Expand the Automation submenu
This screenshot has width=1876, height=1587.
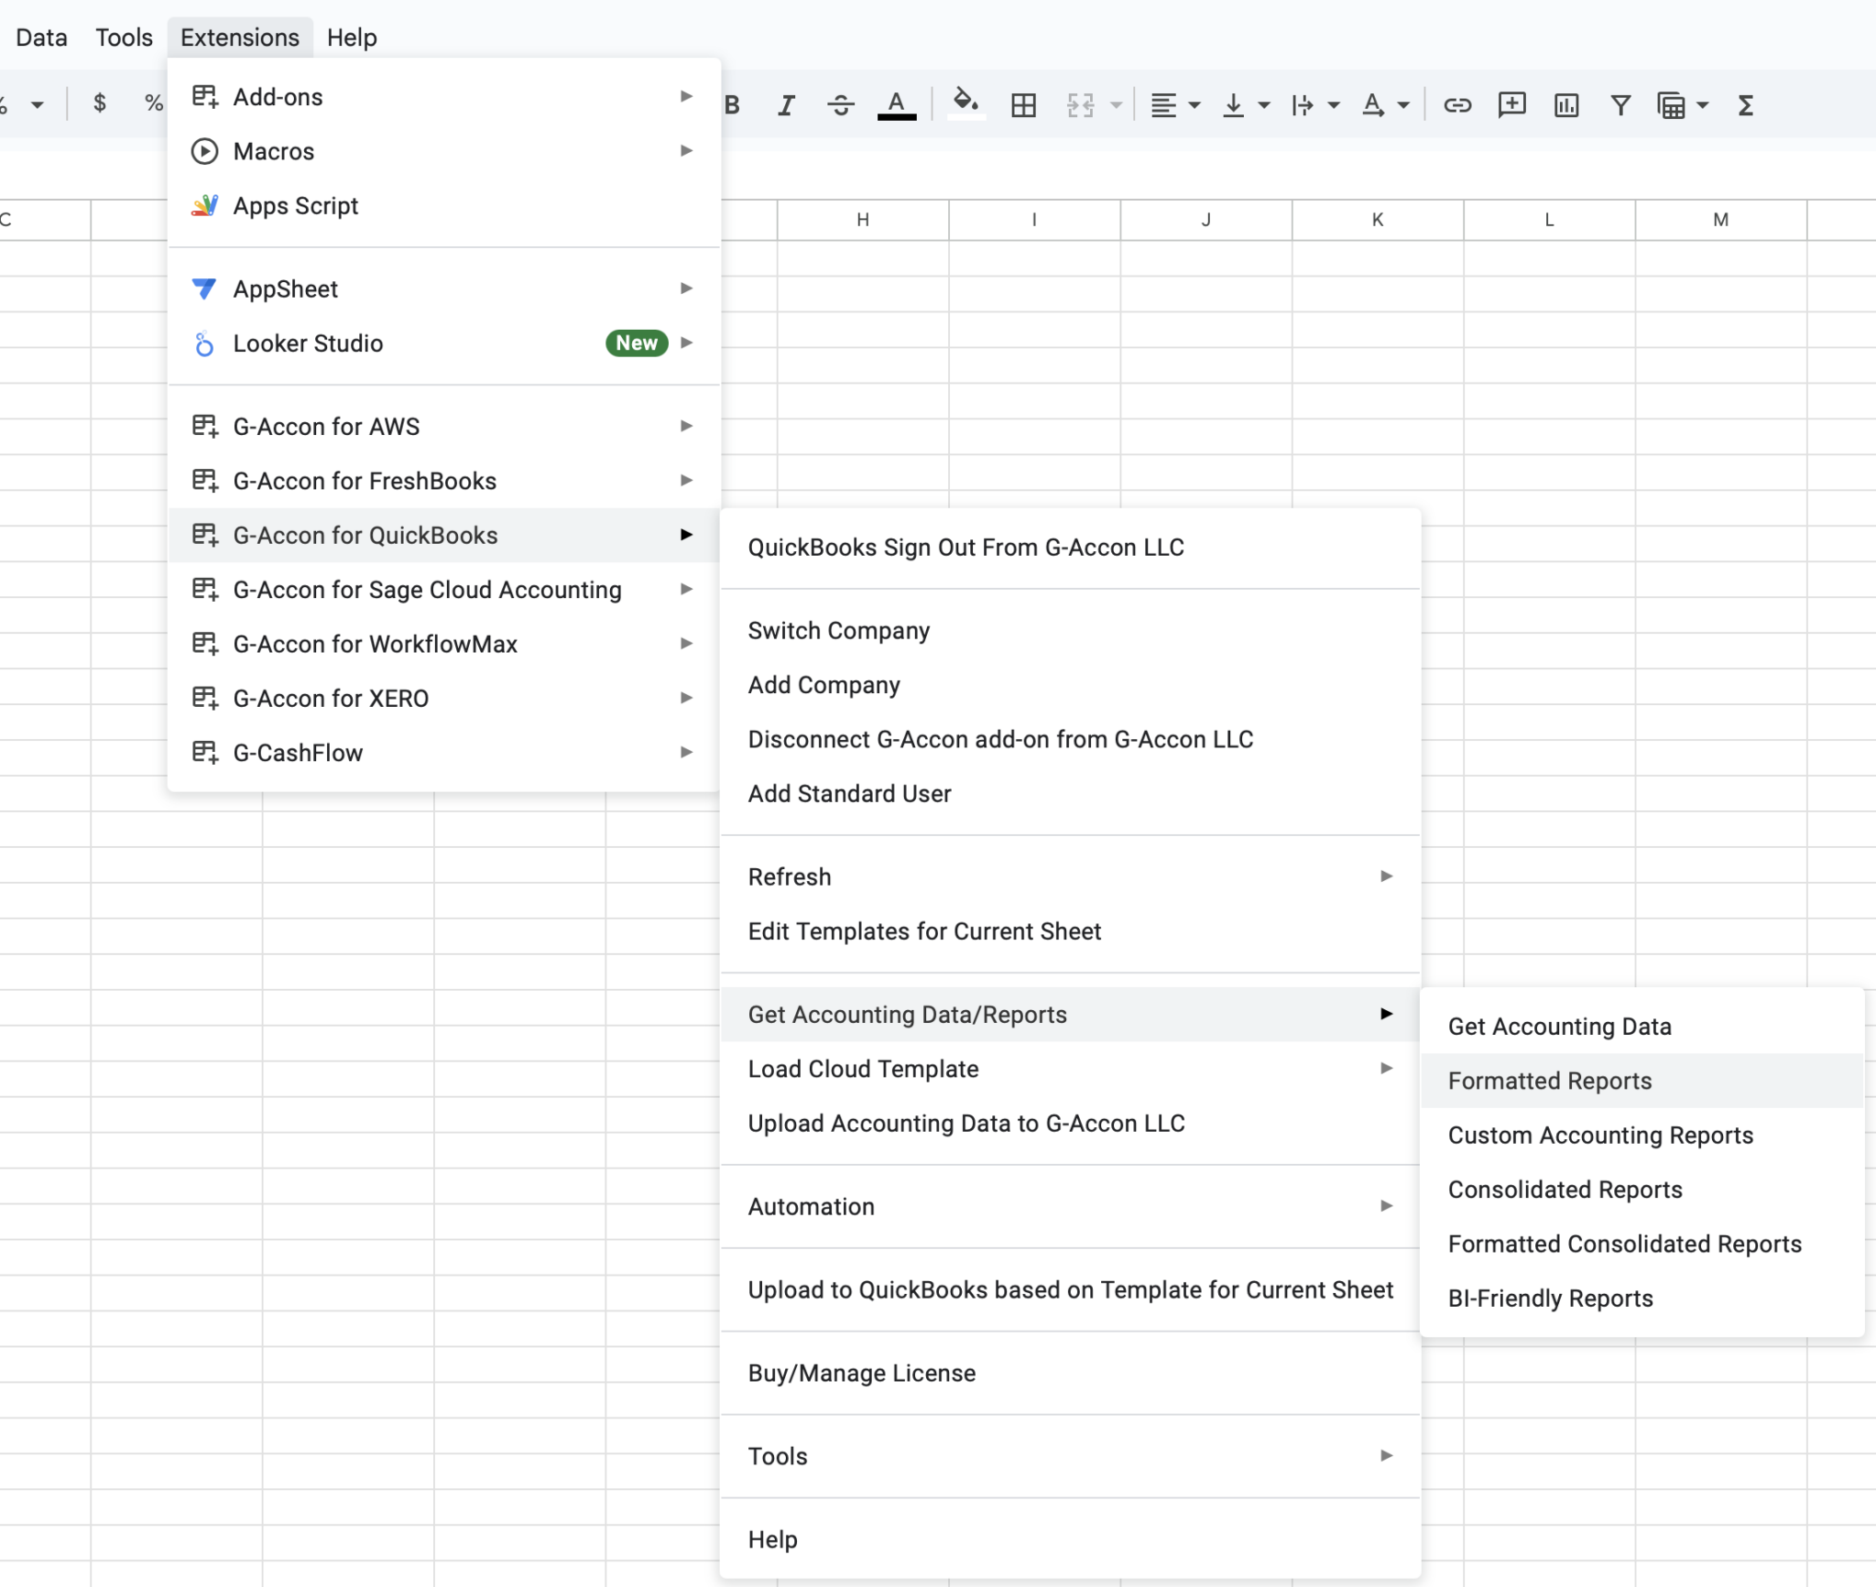click(1070, 1206)
